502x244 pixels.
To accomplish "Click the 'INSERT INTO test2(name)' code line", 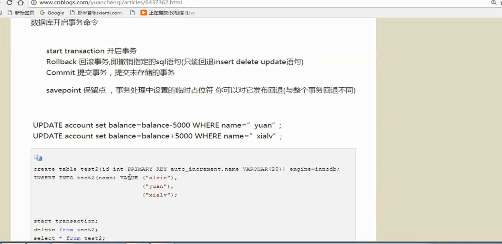I will coord(105,178).
